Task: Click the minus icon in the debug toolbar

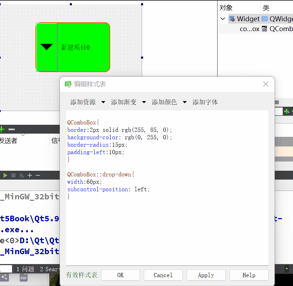Action: tap(38, 175)
